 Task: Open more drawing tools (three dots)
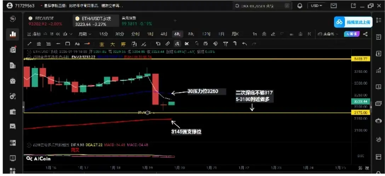[87, 44]
